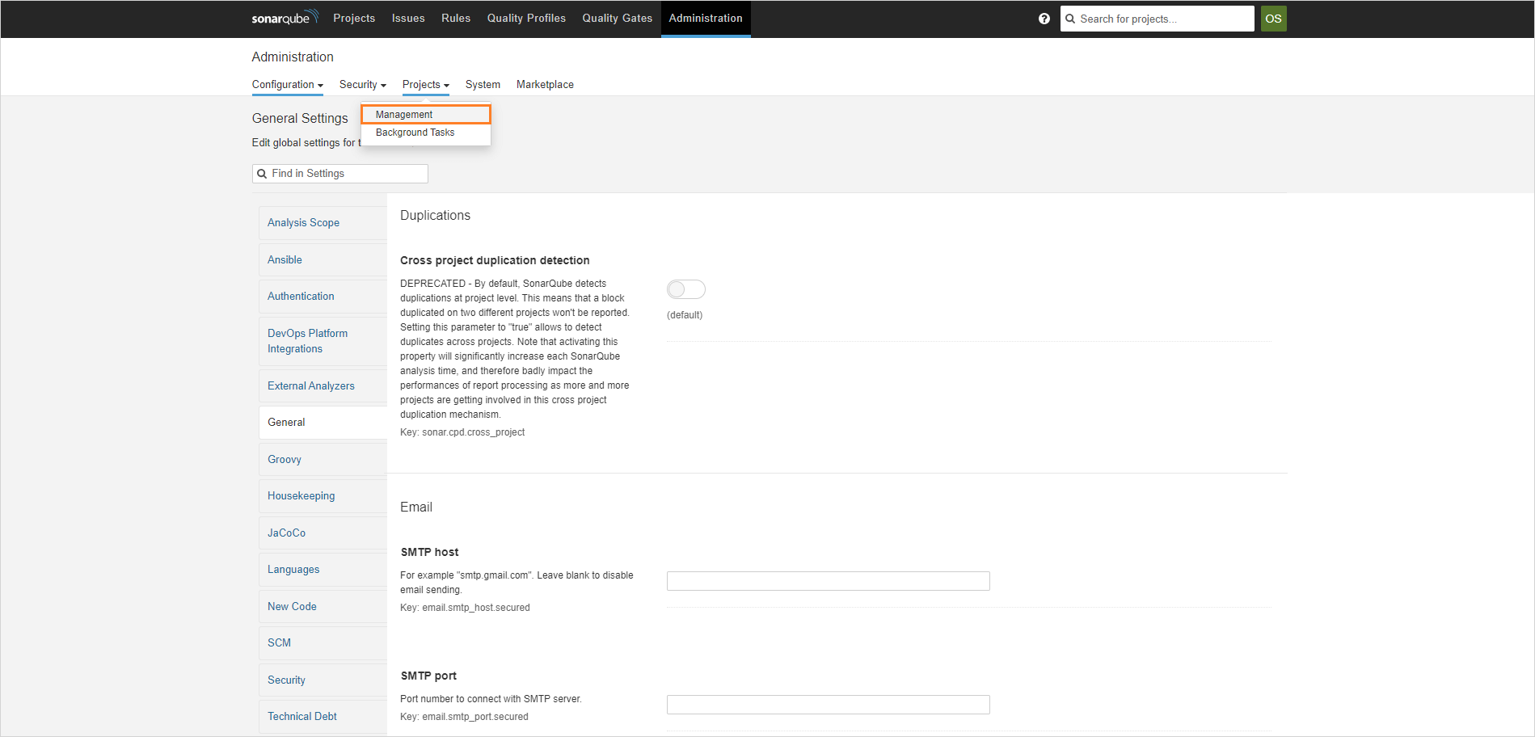Select Background Tasks from the Projects menu
Viewport: 1535px width, 737px height.
pyautogui.click(x=415, y=132)
